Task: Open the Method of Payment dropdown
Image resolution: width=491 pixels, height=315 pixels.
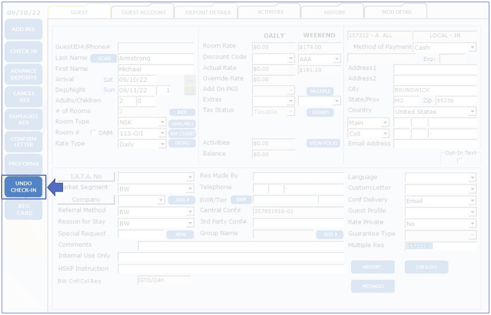Action: (x=472, y=48)
